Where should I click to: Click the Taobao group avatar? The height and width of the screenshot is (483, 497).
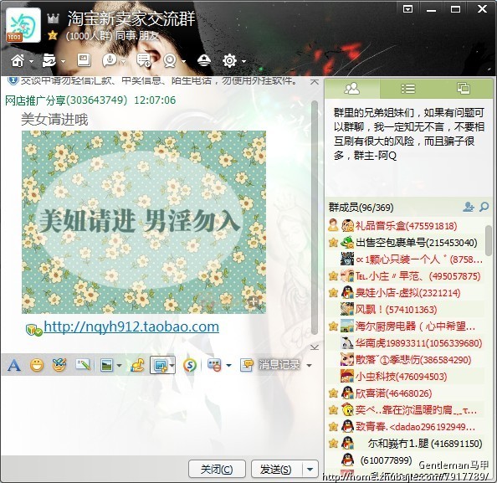pyautogui.click(x=23, y=25)
